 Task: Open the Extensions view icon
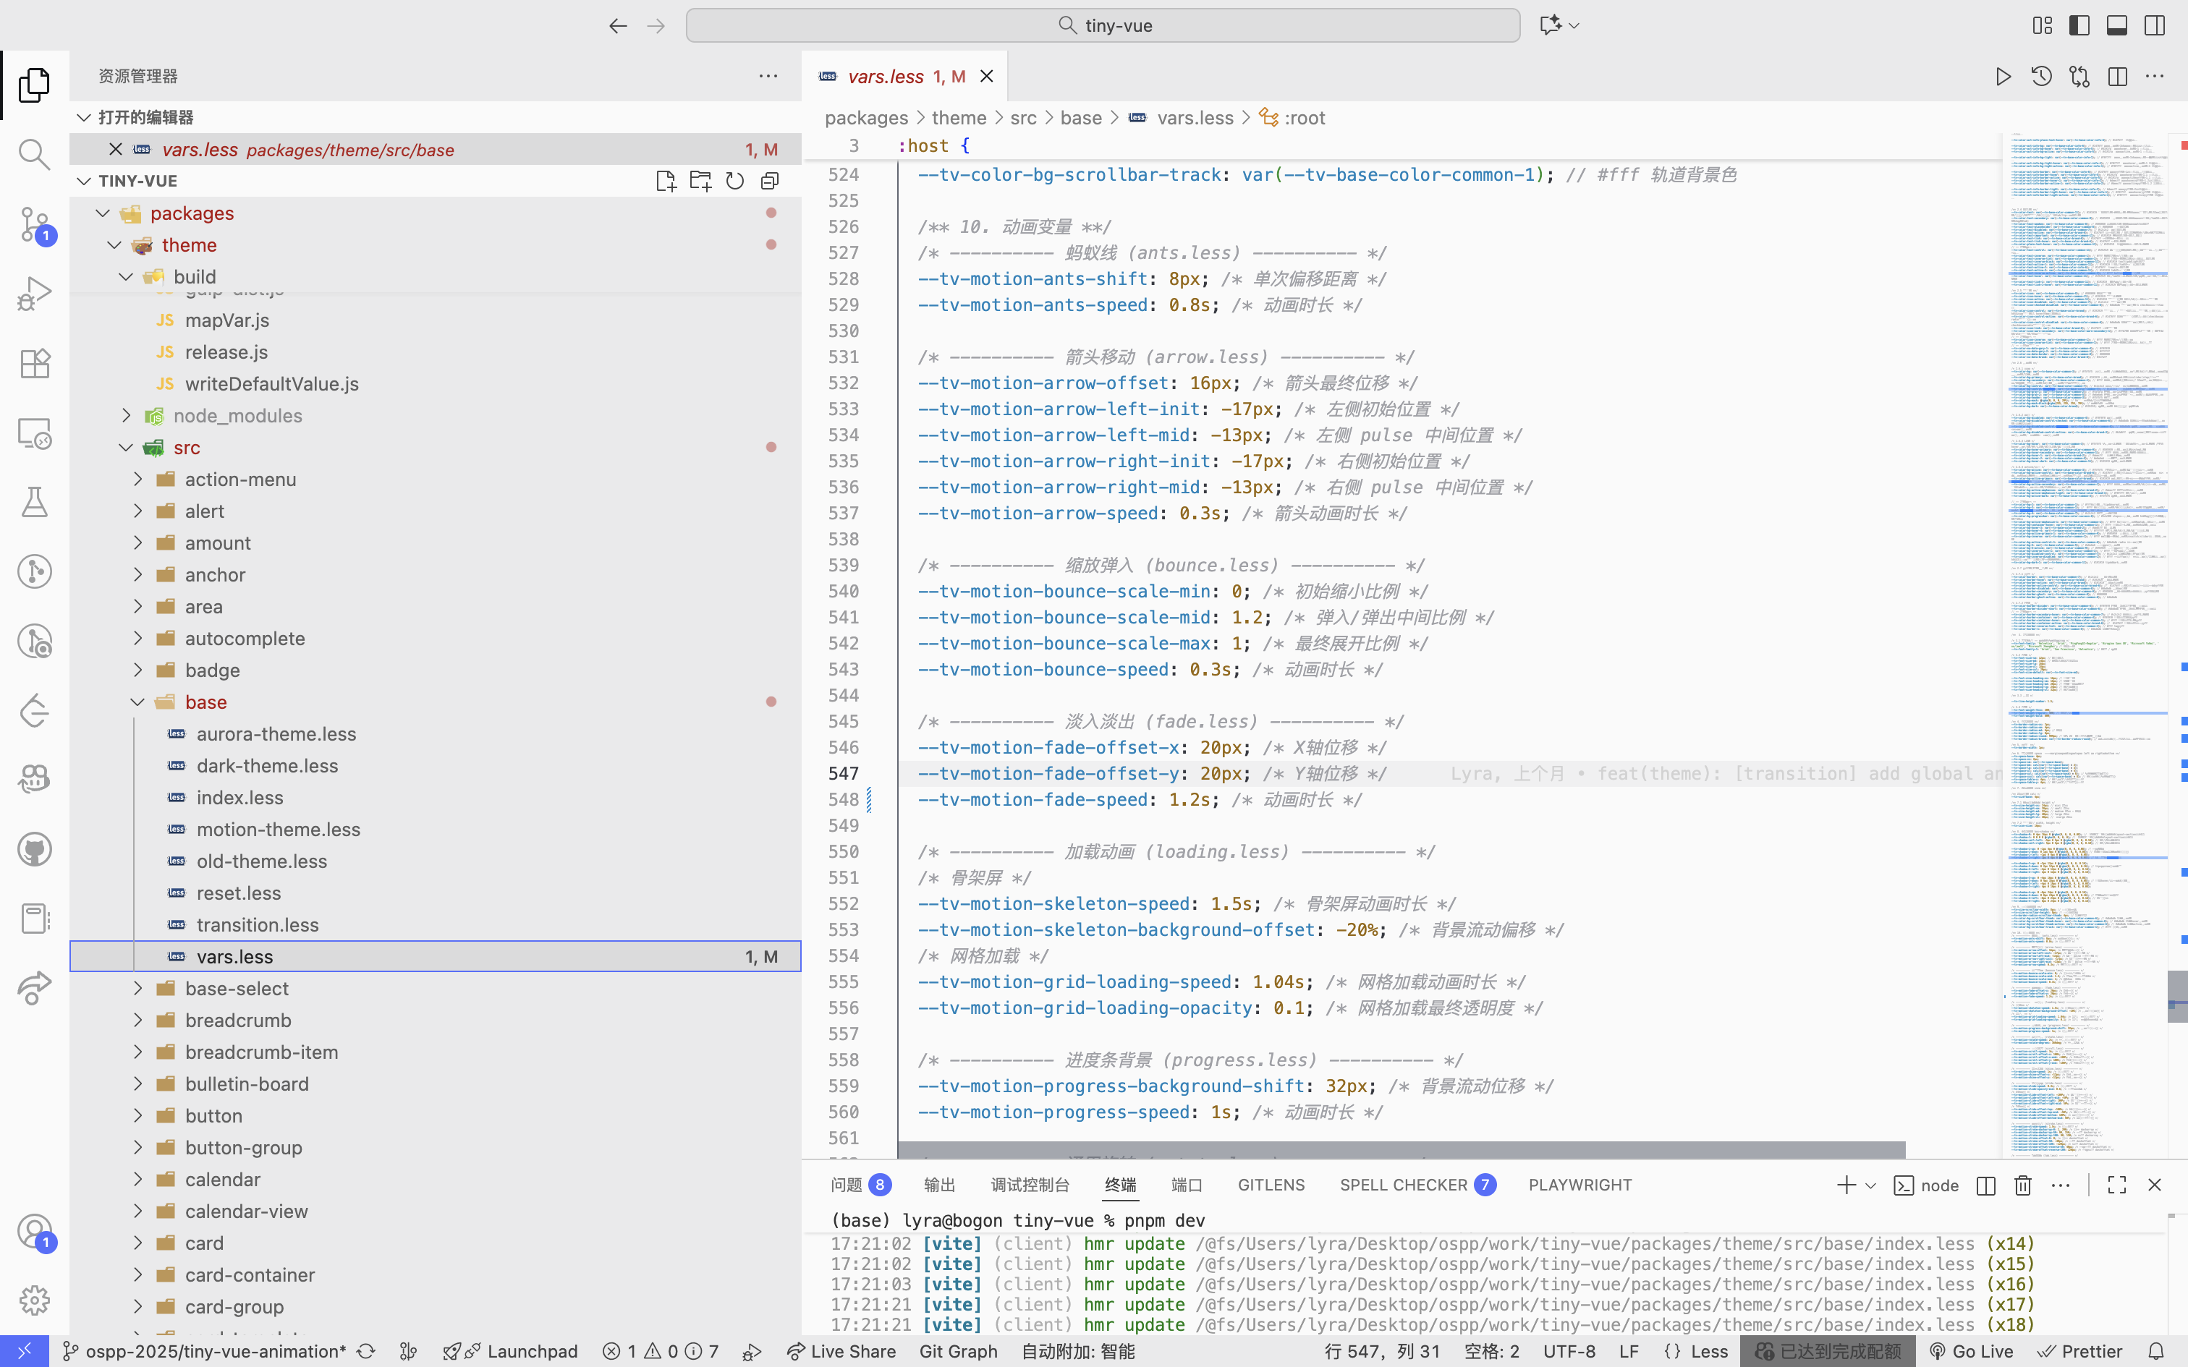[34, 363]
